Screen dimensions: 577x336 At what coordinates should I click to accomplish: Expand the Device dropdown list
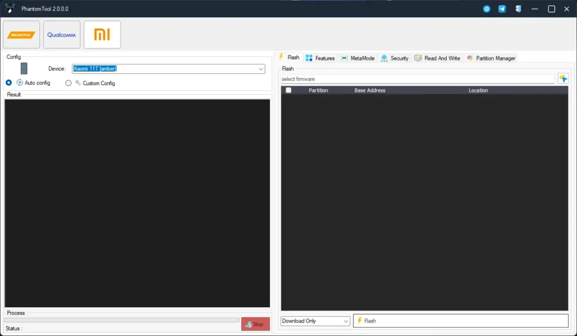(261, 69)
